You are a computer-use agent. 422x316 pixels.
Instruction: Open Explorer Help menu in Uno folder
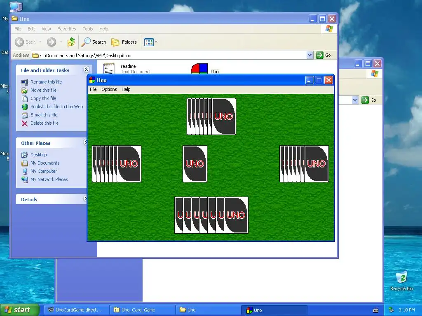pyautogui.click(x=103, y=29)
